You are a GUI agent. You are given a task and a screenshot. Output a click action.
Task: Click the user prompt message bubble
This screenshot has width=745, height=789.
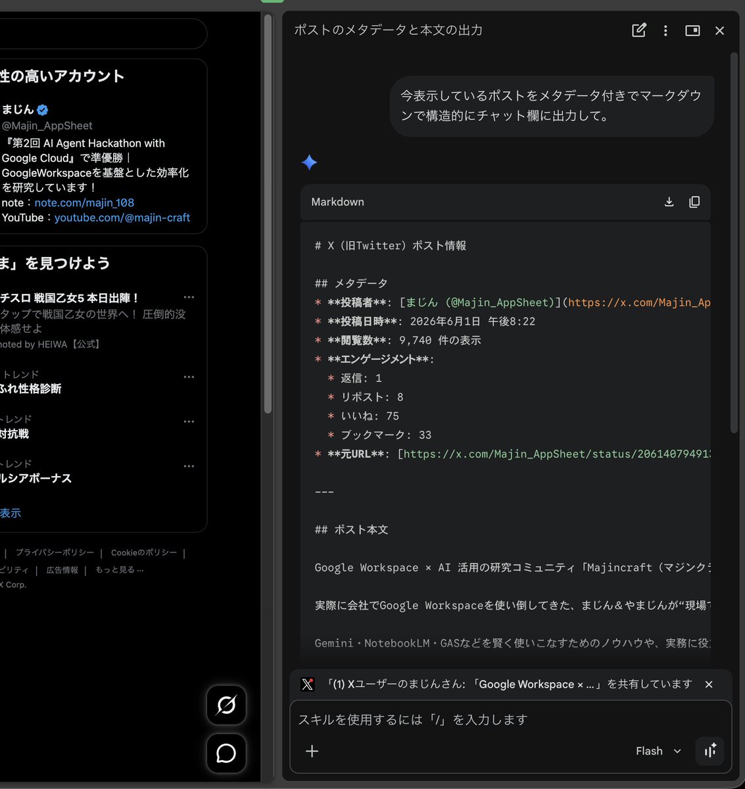(x=552, y=106)
